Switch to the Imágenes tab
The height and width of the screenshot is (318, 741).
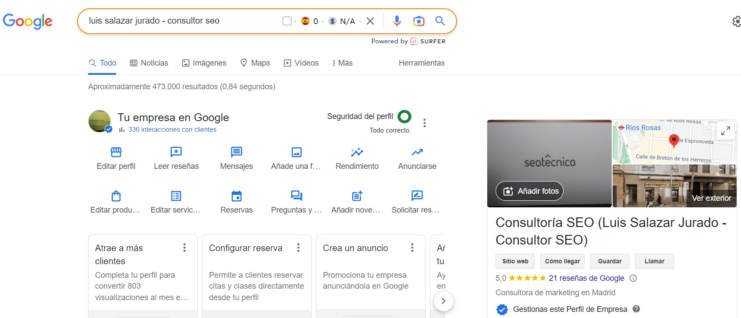click(204, 63)
